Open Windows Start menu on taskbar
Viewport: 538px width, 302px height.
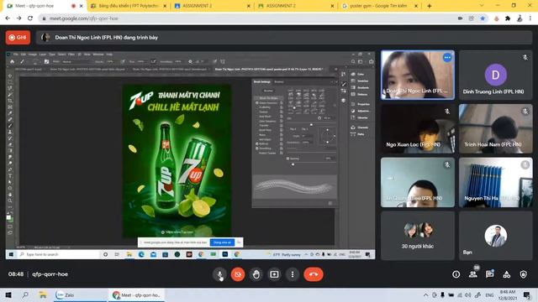point(8,294)
